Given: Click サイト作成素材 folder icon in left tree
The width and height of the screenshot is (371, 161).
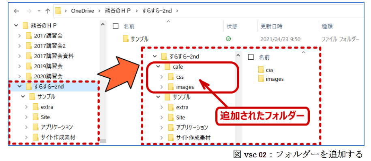Looking at the screenshot, I should [x=36, y=137].
